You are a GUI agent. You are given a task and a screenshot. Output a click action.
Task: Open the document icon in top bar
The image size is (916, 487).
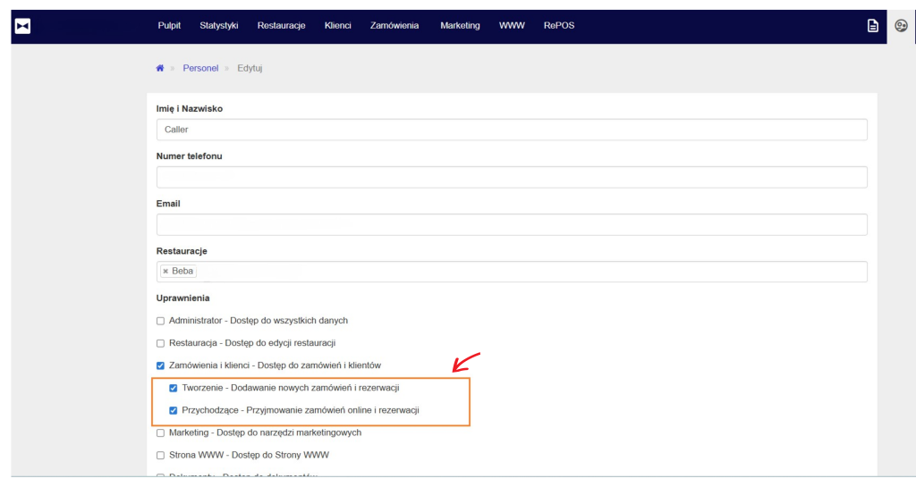tap(873, 26)
